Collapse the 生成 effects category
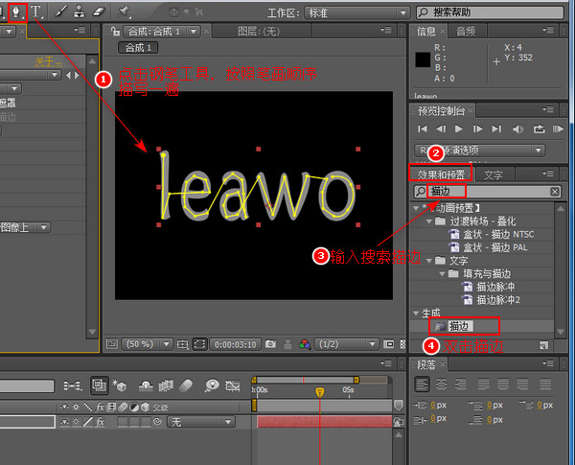 [416, 314]
